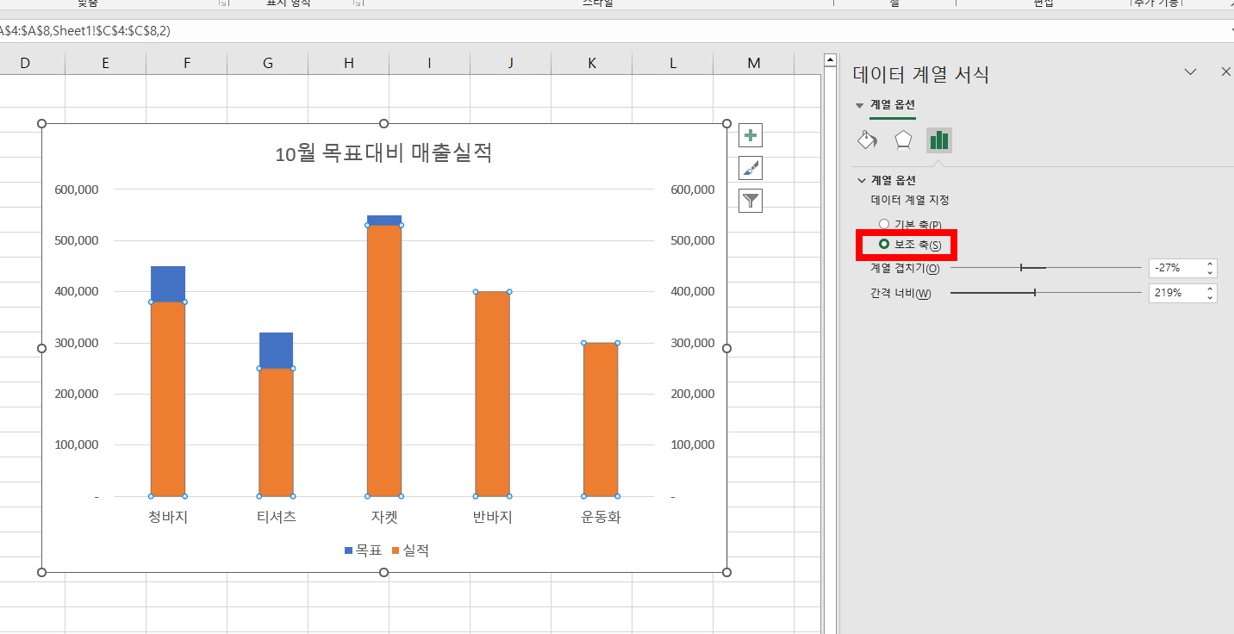Close the 데이터 계열 서식 pane
1234x634 pixels.
[x=1225, y=72]
